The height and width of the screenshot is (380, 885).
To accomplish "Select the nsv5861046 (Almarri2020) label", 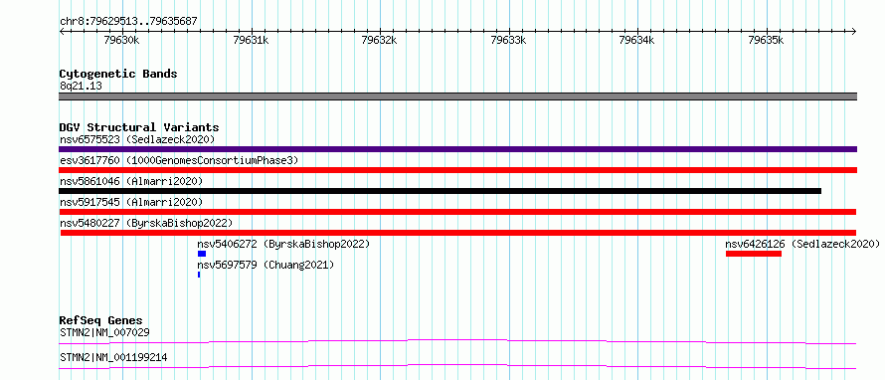I will pyautogui.click(x=131, y=181).
